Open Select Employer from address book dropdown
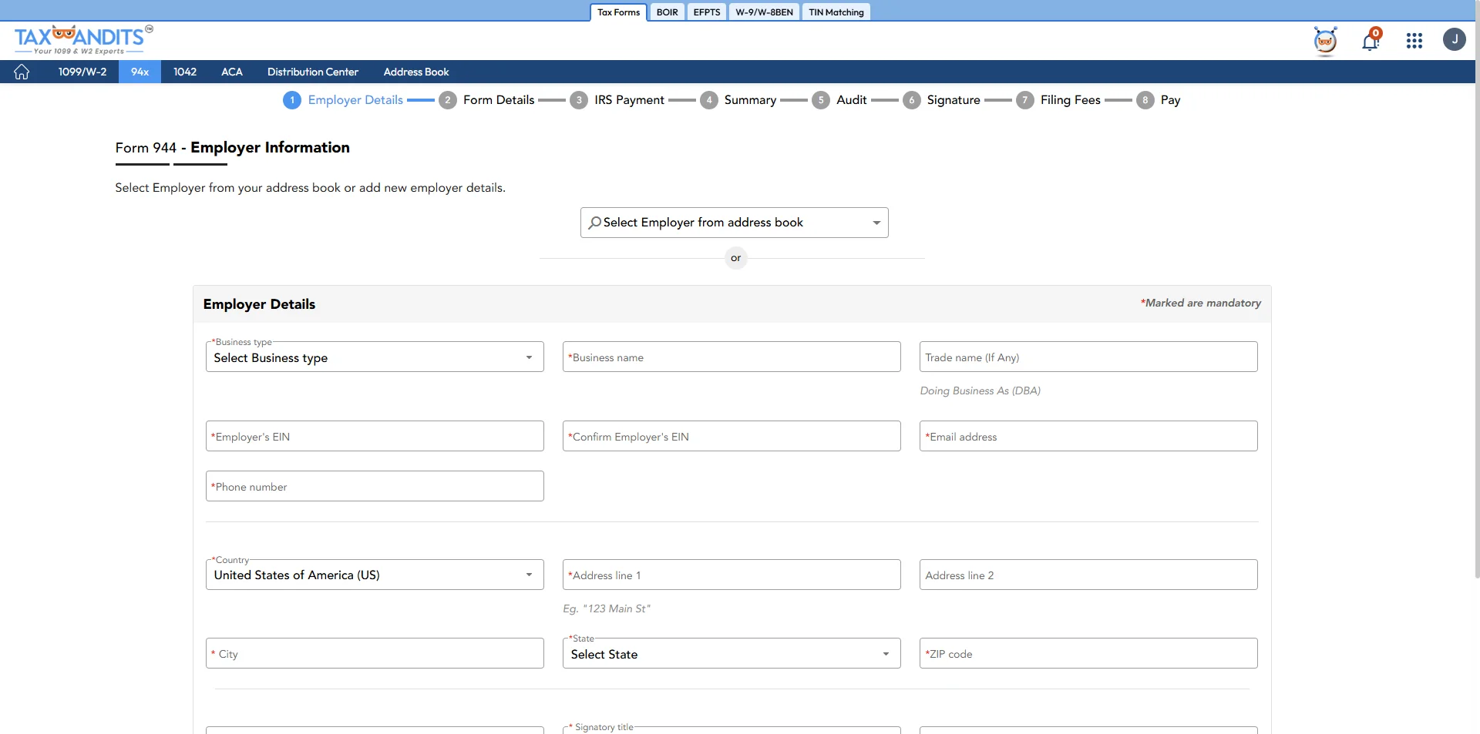The height and width of the screenshot is (734, 1480). coord(734,223)
